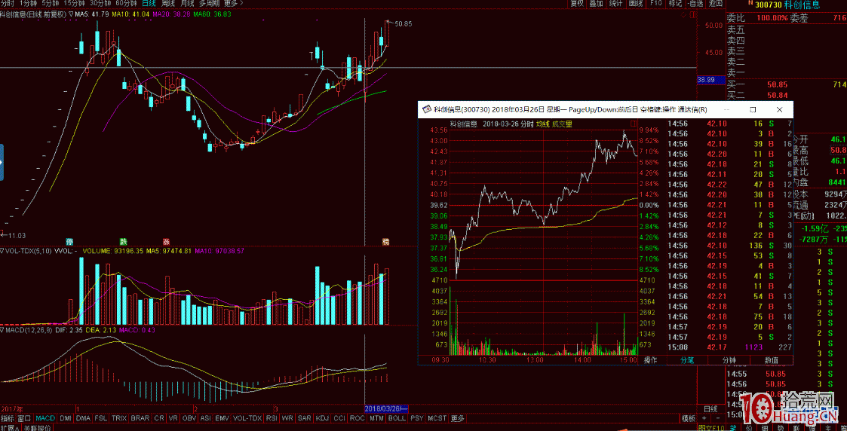Select the PSY indicator tab
The height and width of the screenshot is (431, 847).
tap(417, 418)
